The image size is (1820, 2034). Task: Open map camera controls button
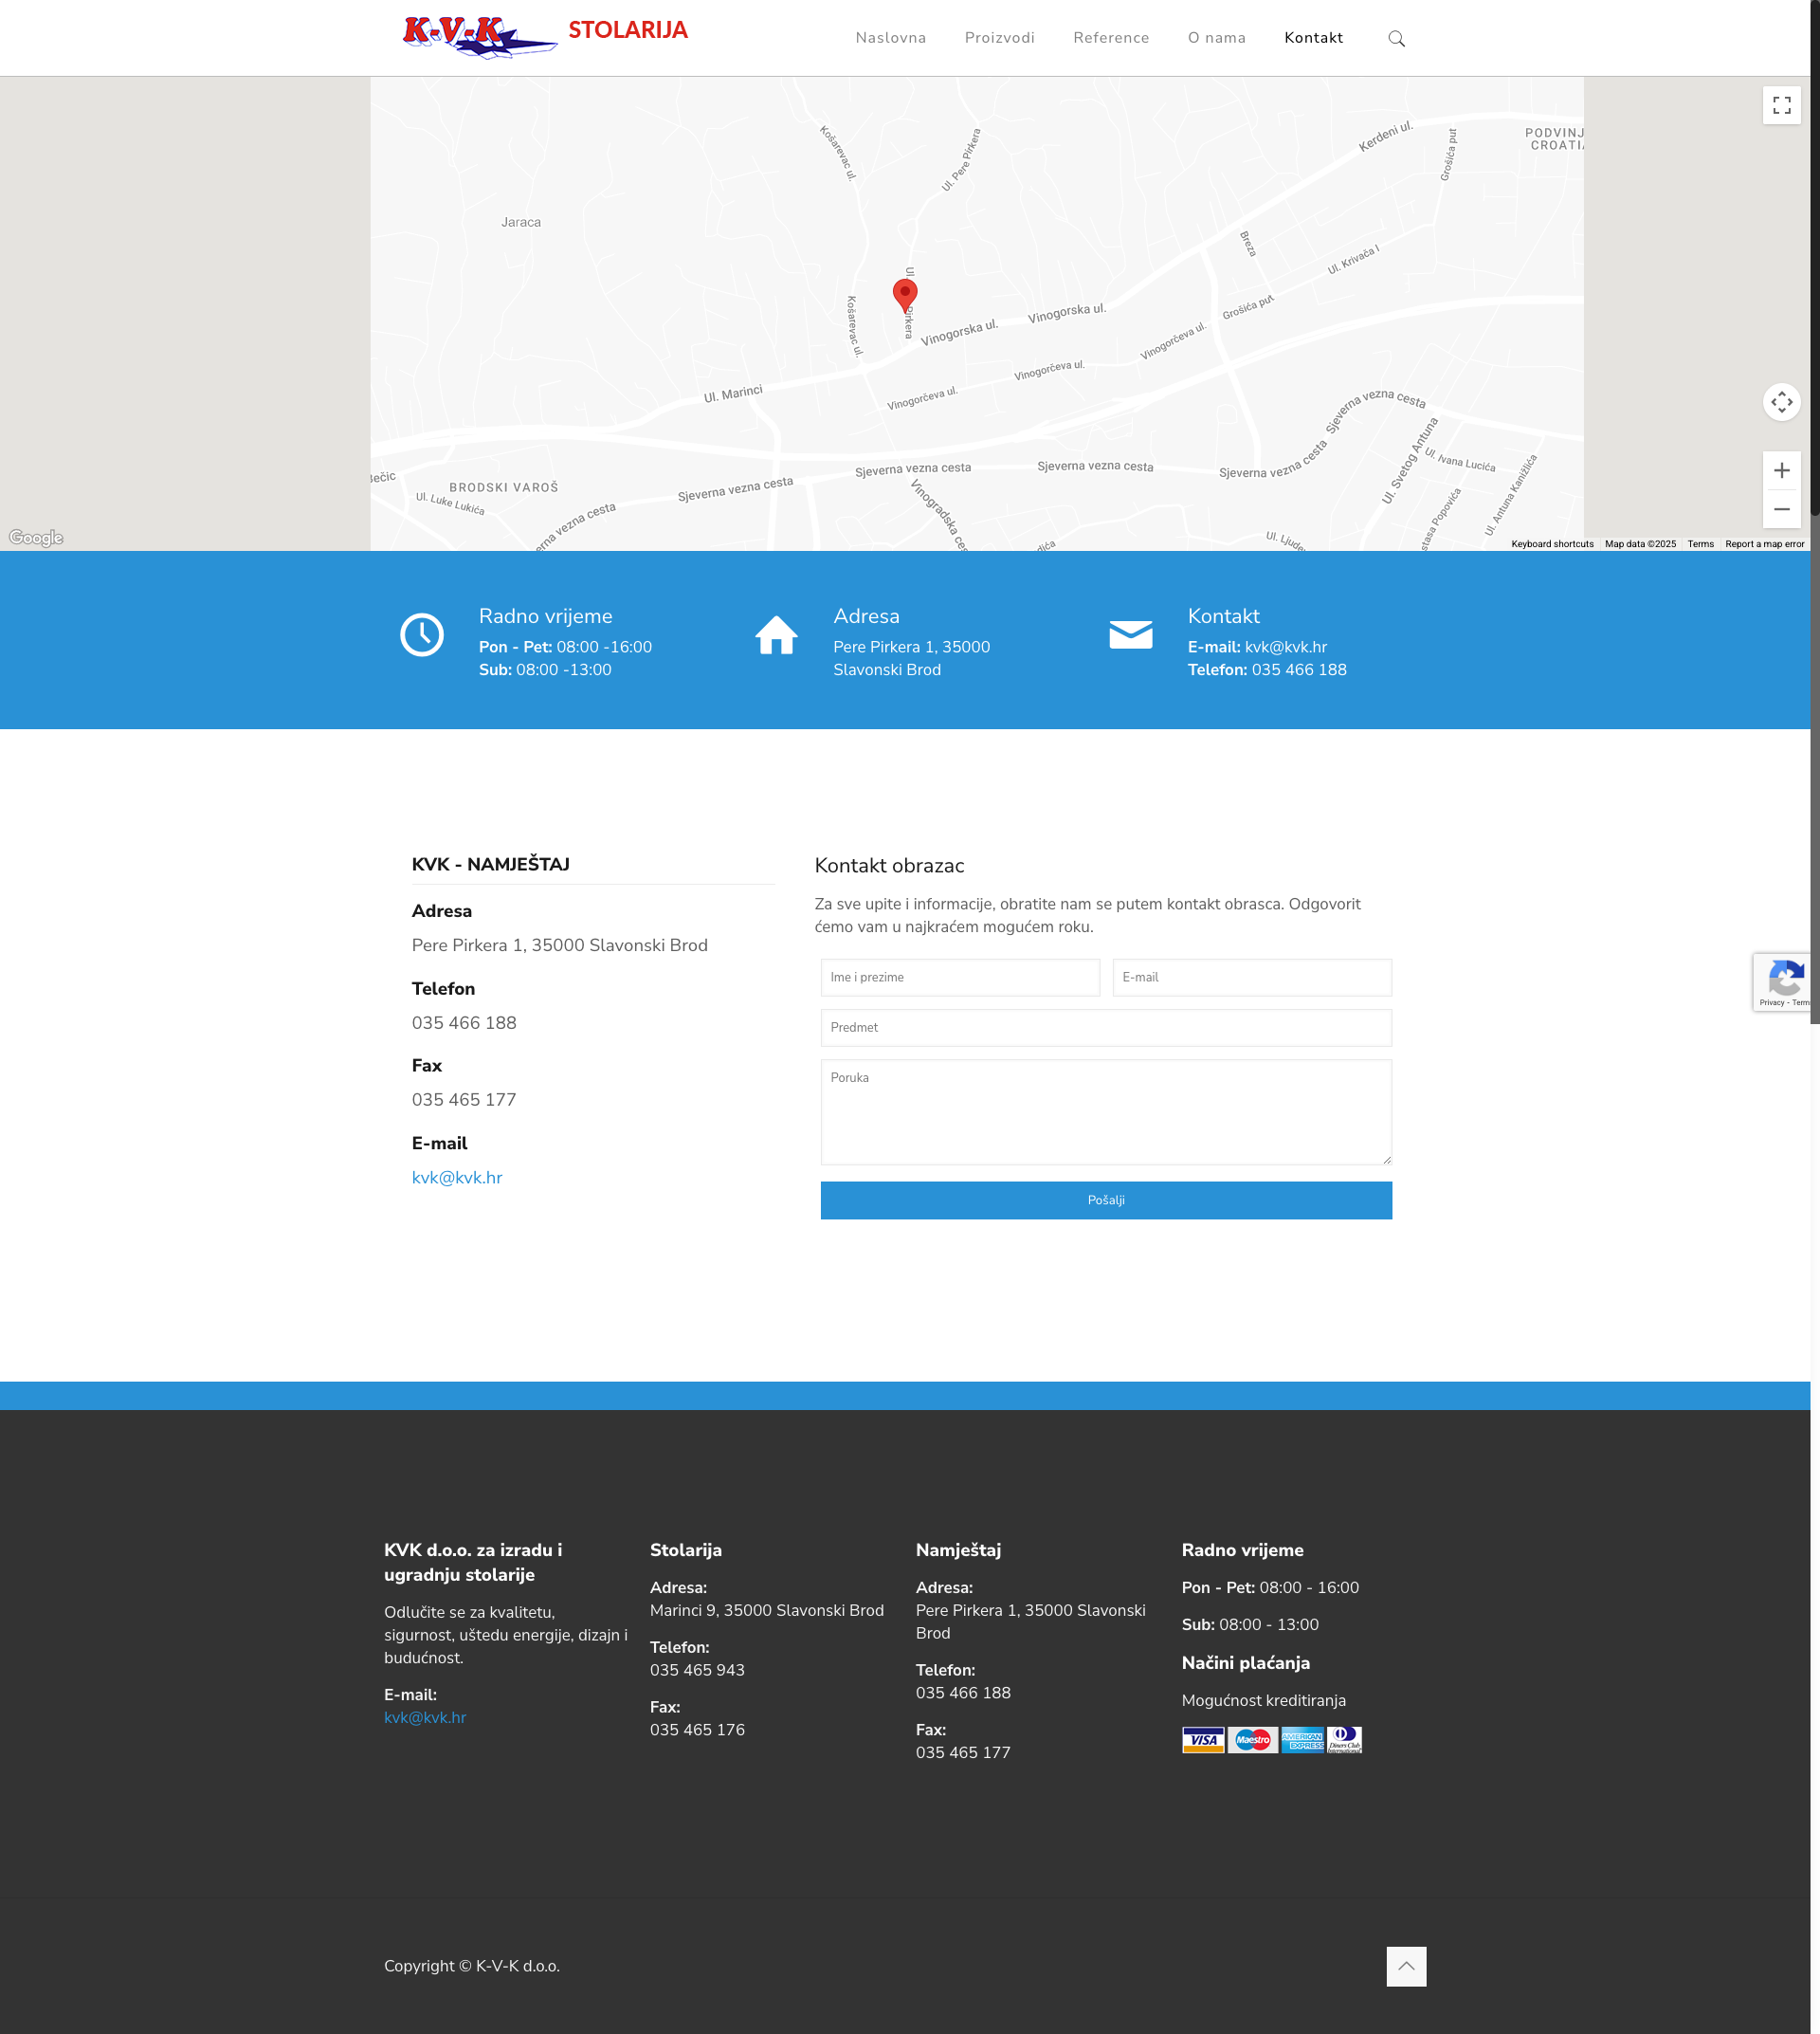[x=1781, y=402]
